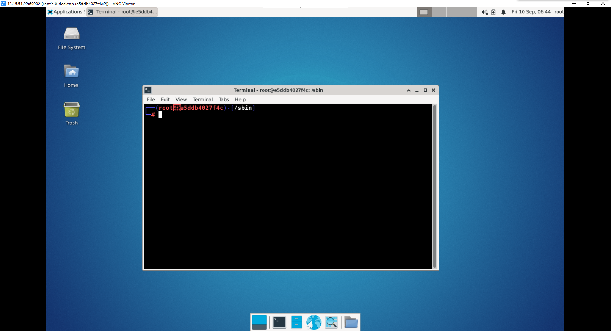Open the Trash from the desktop
The height and width of the screenshot is (331, 611).
(x=71, y=114)
